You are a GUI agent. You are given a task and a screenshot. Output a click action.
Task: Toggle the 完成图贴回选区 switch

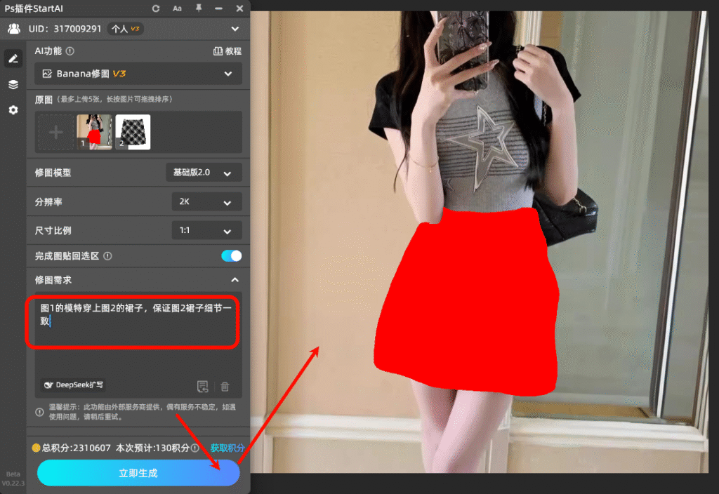coord(231,256)
